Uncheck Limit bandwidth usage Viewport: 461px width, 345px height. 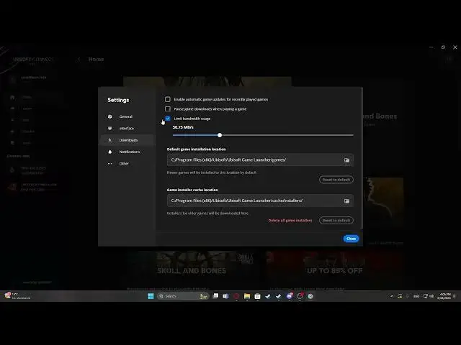(168, 119)
